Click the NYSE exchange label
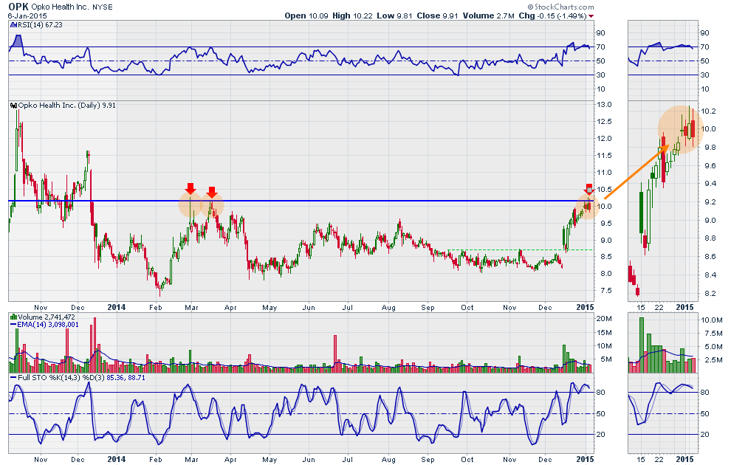The height and width of the screenshot is (465, 731). tap(102, 7)
